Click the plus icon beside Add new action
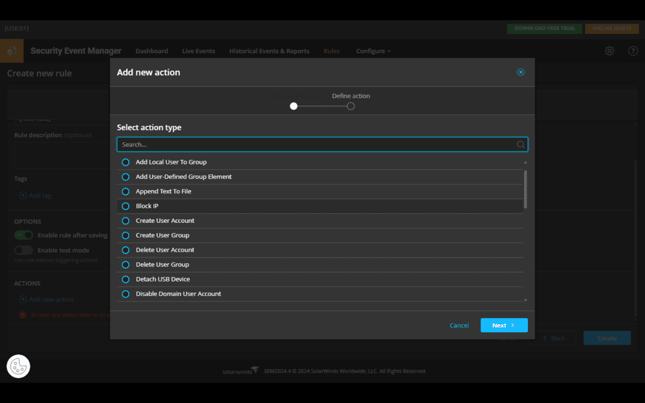The image size is (645, 403). pyautogui.click(x=23, y=299)
